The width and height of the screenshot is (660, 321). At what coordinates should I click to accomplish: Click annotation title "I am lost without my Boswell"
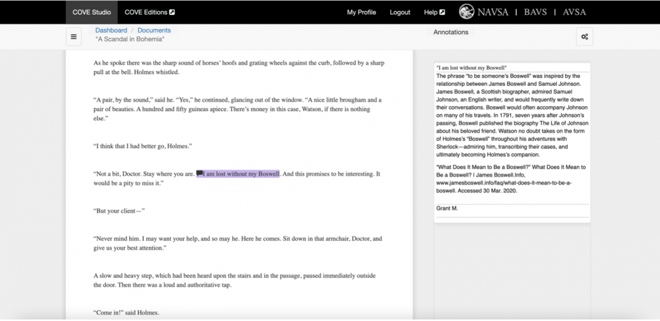tap(471, 68)
